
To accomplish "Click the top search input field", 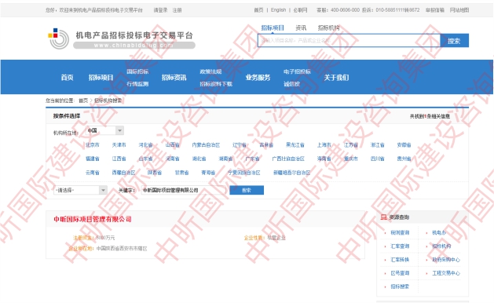I will [x=349, y=40].
